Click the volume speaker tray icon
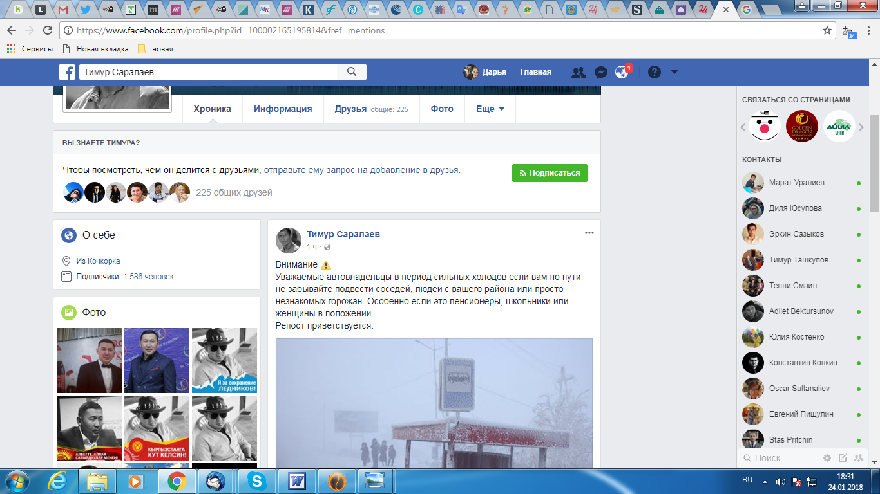This screenshot has height=494, width=880. (x=780, y=481)
